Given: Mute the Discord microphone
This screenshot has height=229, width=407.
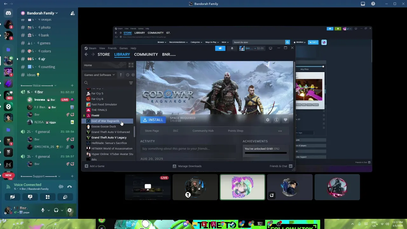Looking at the screenshot, I should 43,210.
